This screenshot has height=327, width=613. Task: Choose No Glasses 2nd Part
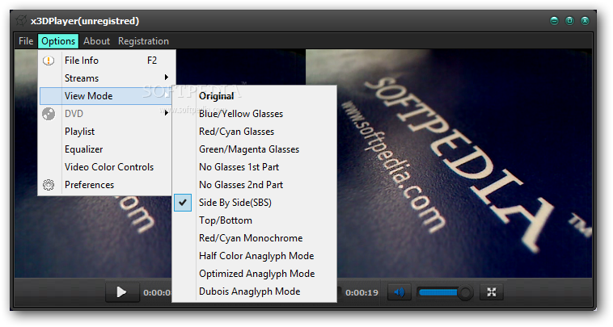pyautogui.click(x=254, y=185)
